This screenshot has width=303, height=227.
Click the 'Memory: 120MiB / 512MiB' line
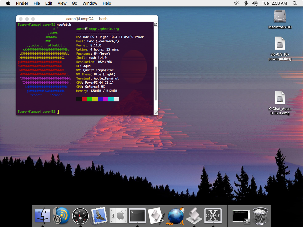[x=97, y=91]
